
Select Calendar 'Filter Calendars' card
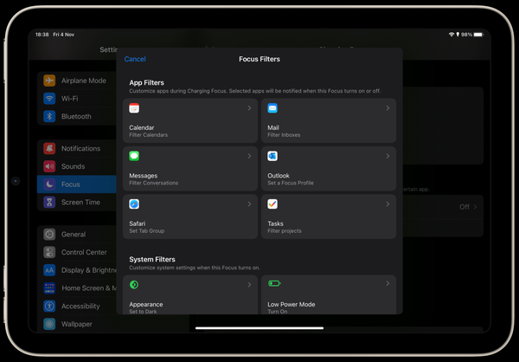pos(190,120)
